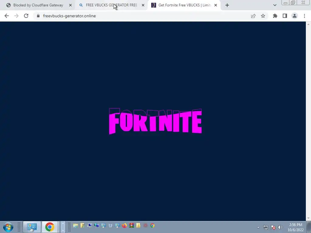Click the scrollbar down arrow
The height and width of the screenshot is (233, 311).
click(308, 218)
